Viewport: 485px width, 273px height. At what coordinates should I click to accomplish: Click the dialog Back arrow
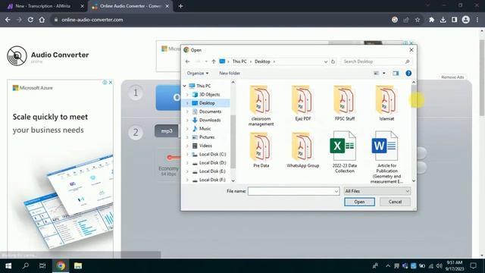pyautogui.click(x=187, y=61)
